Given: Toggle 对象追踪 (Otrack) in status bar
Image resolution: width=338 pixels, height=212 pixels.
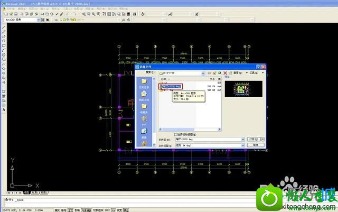Looking at the screenshot, I should (98, 210).
